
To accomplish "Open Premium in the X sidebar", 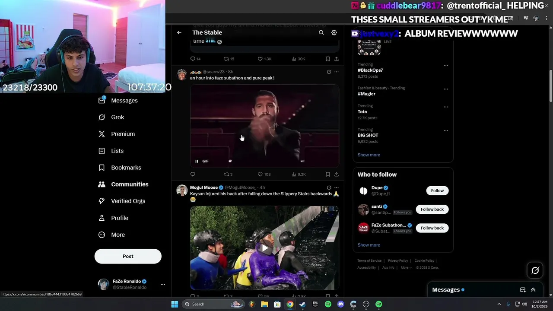I will (x=117, y=134).
